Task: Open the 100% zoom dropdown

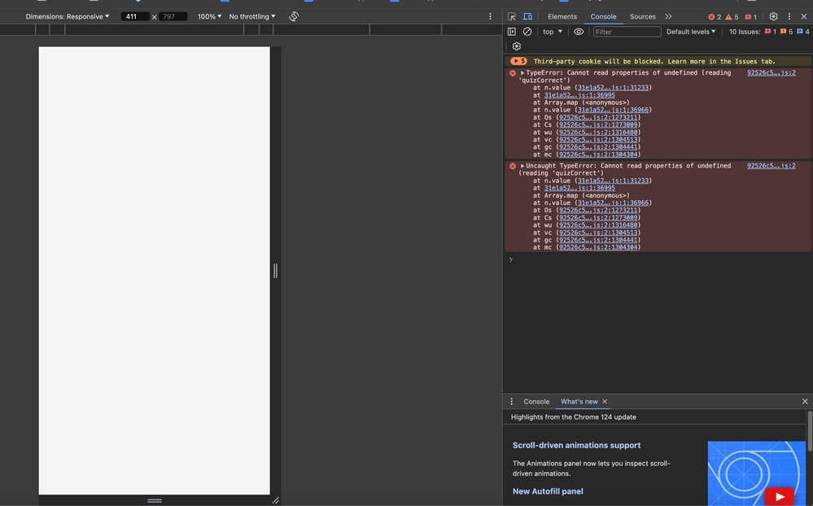Action: tap(209, 16)
